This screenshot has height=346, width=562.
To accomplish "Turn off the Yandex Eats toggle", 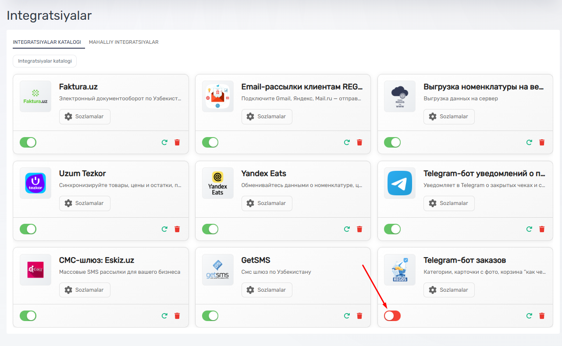I will point(210,229).
